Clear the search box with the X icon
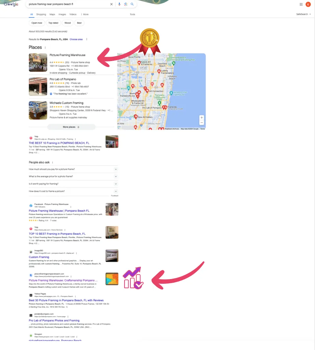 111,4
